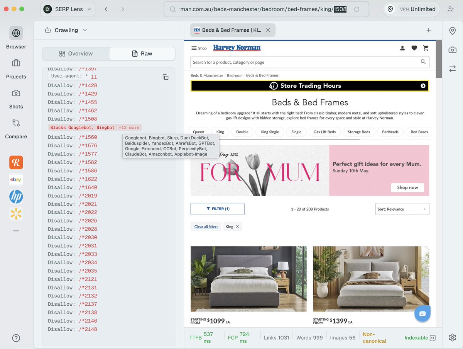Select the Disallow: /*1508 line

(x=73, y=119)
